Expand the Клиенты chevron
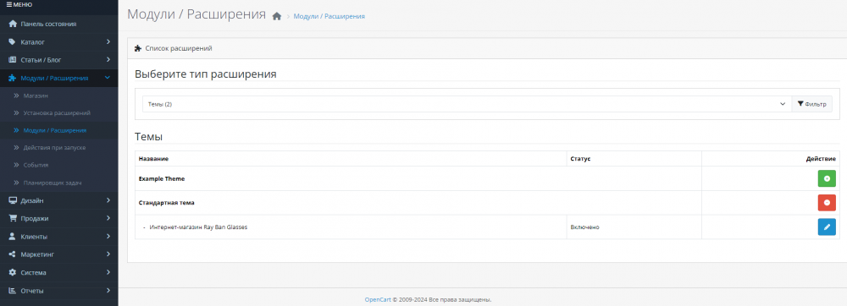 (108, 237)
